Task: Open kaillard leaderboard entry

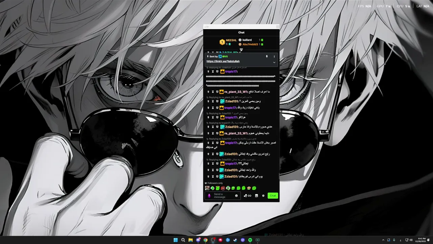Action: pos(251,40)
